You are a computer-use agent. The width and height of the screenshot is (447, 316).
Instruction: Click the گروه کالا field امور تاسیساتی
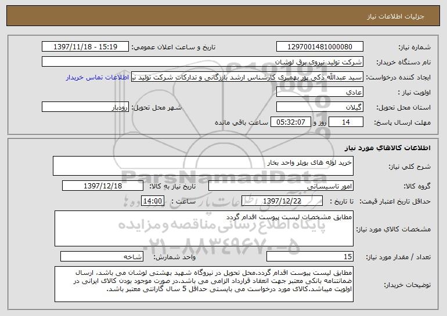[x=281, y=186]
